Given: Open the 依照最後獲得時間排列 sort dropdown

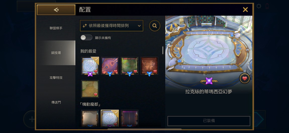Looking at the screenshot, I should coord(112,26).
